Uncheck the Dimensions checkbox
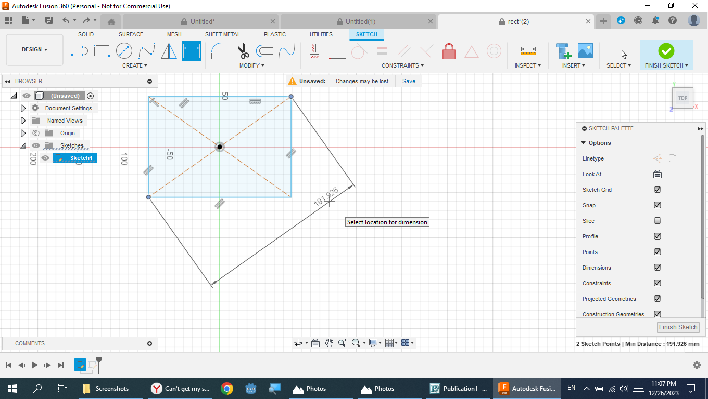The height and width of the screenshot is (399, 708). coord(658,268)
